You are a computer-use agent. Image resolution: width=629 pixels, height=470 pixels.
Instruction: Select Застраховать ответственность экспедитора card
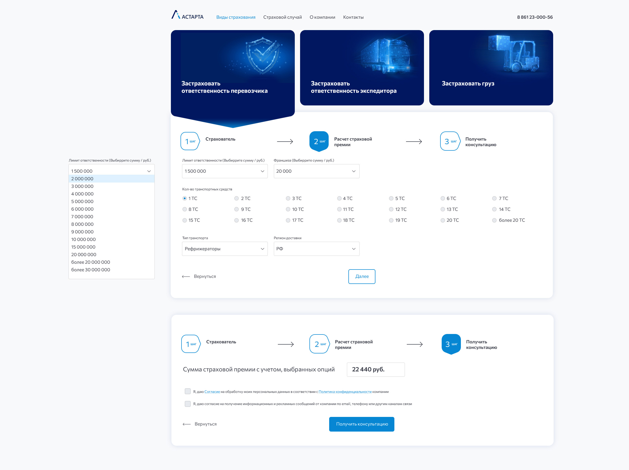point(362,68)
